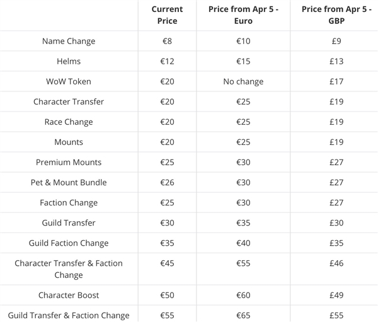Image resolution: width=378 pixels, height=322 pixels.
Task: Click the Pet & Mount Bundle label
Action: coord(69,182)
